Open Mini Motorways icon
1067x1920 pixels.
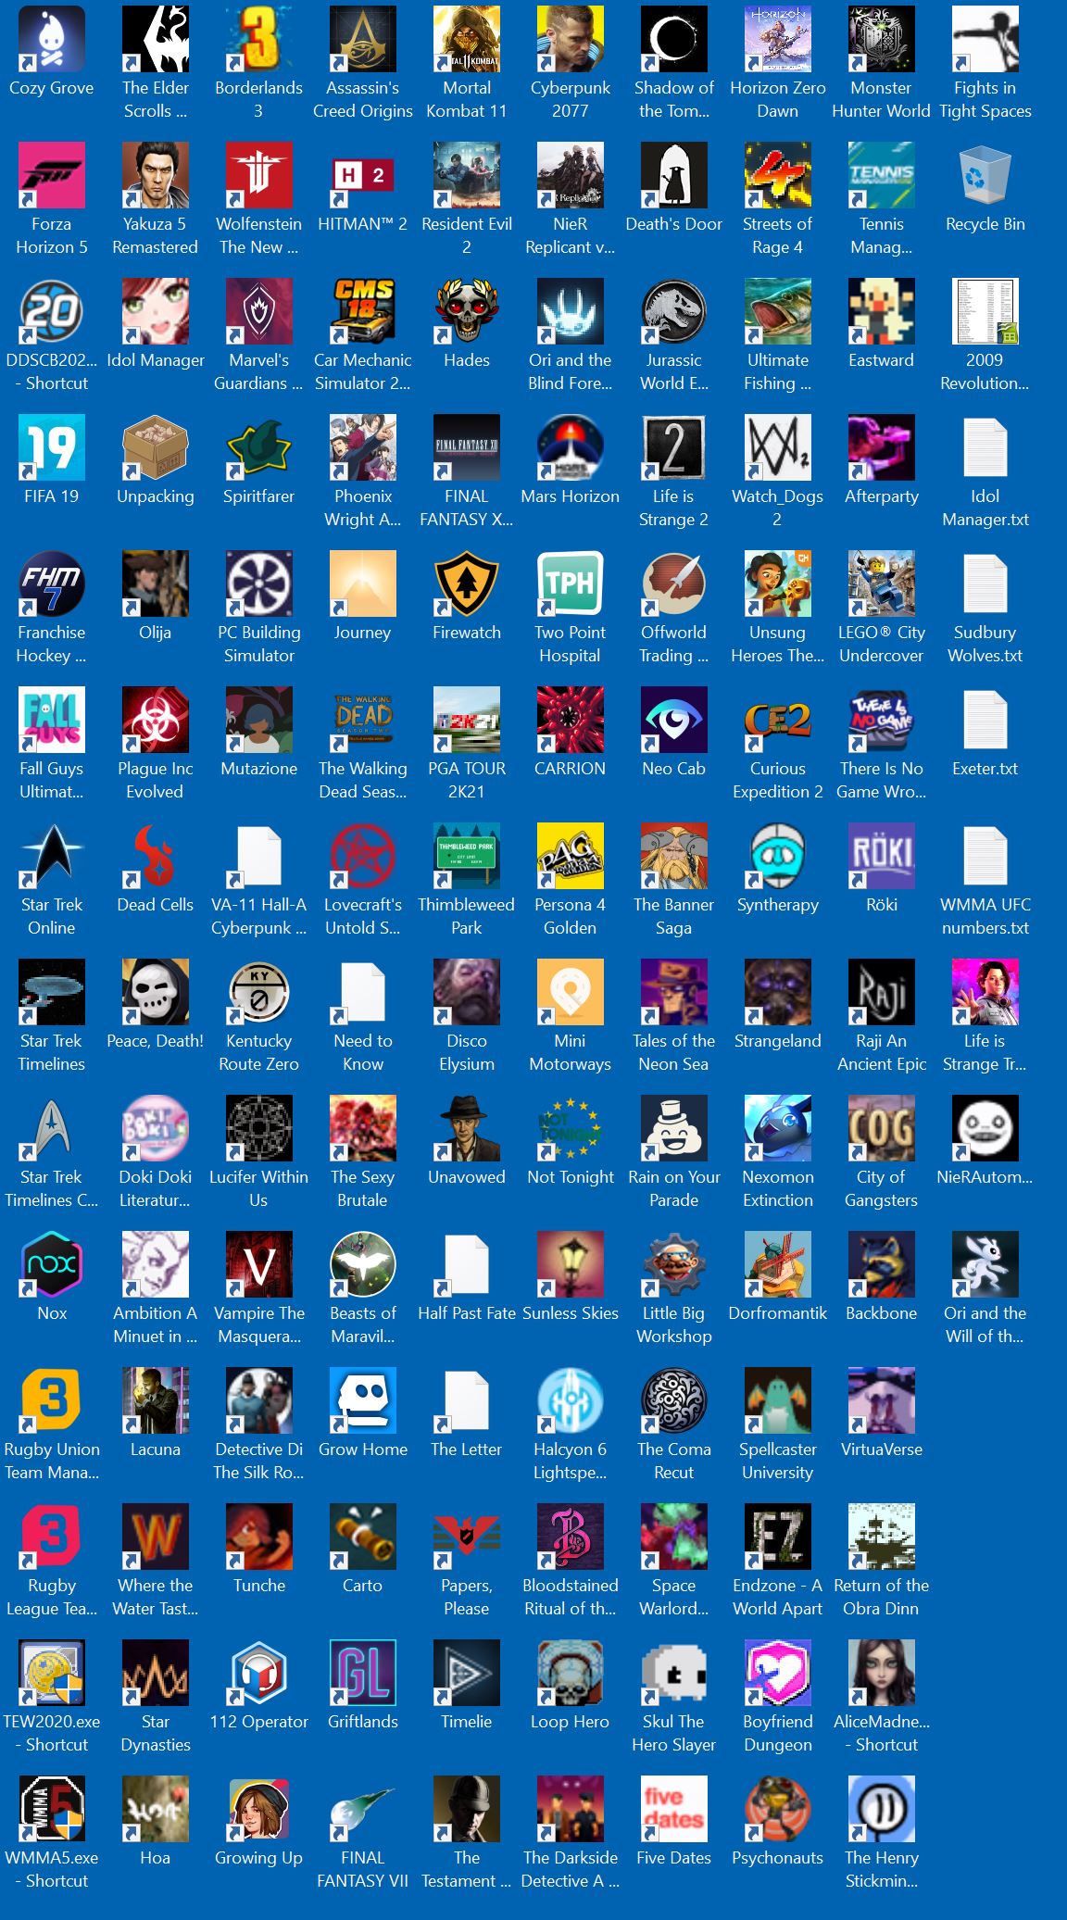571,992
